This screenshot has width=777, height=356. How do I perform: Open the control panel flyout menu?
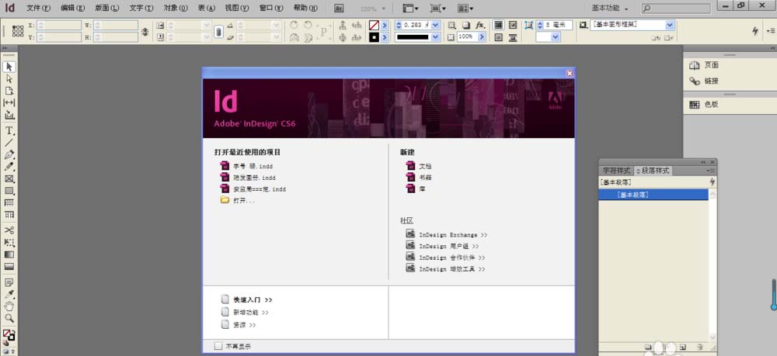pyautogui.click(x=769, y=31)
